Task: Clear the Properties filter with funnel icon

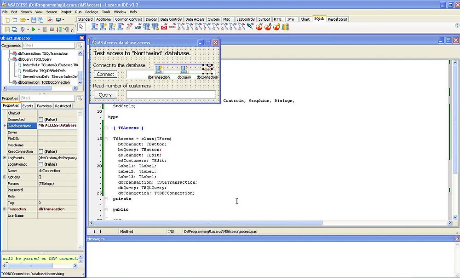Action: pos(80,98)
